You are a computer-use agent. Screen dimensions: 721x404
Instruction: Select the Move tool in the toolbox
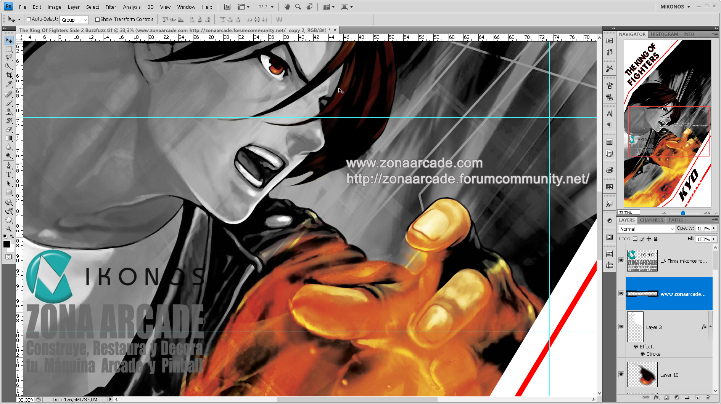(9, 40)
